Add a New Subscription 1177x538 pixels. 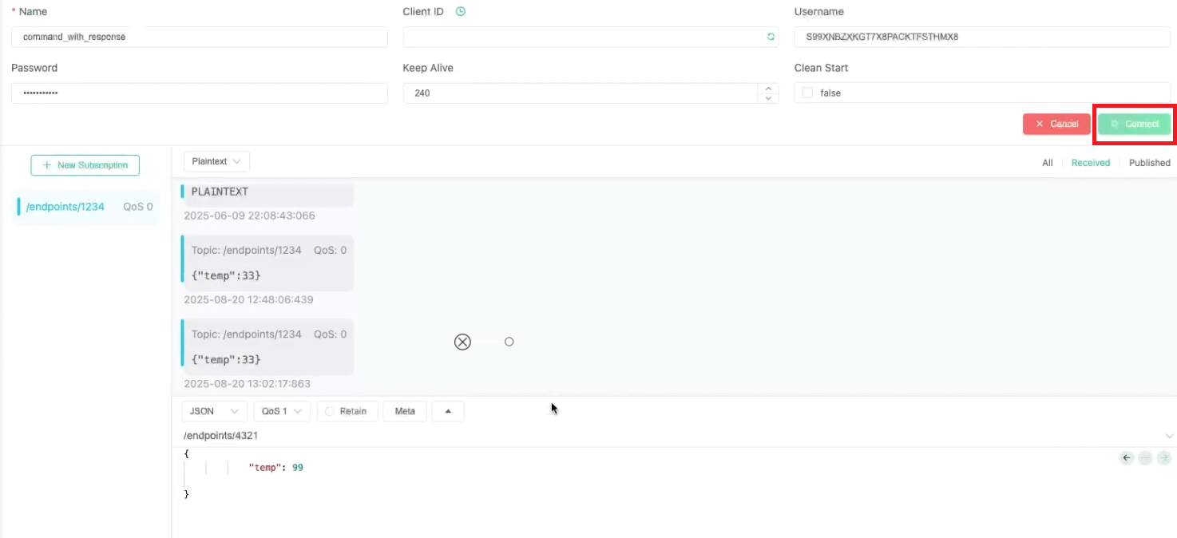(x=85, y=165)
